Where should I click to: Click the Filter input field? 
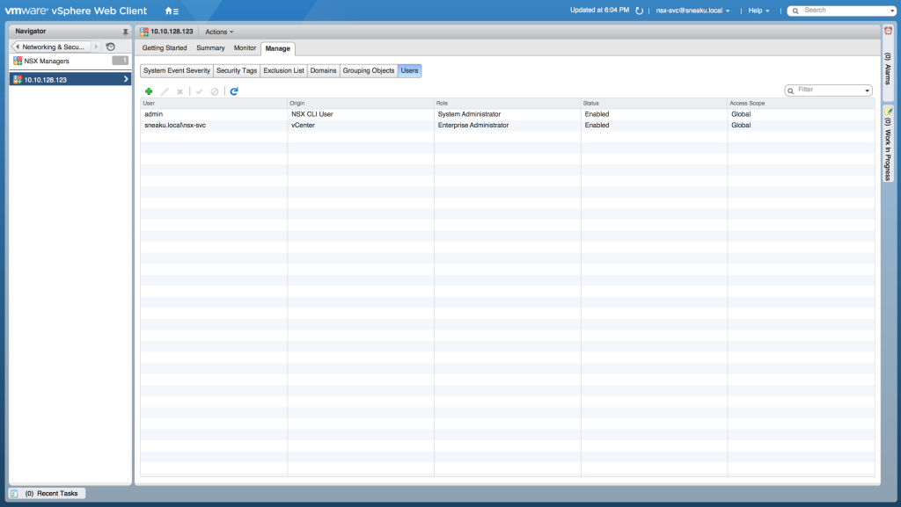[x=829, y=90]
